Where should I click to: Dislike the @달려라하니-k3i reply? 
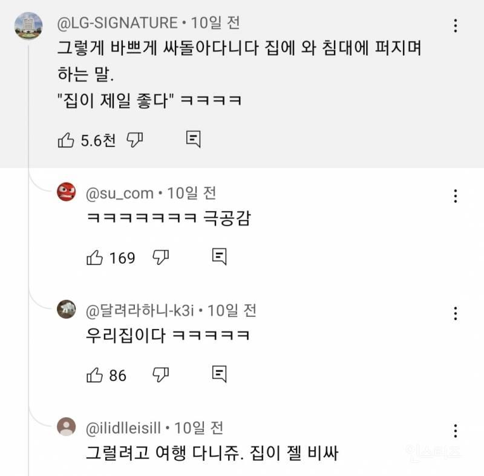pos(160,375)
